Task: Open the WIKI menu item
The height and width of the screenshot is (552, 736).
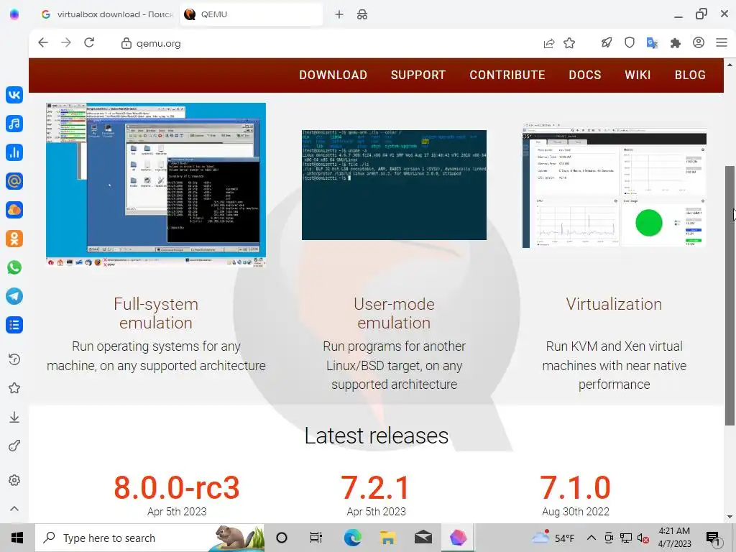Action: pyautogui.click(x=638, y=75)
